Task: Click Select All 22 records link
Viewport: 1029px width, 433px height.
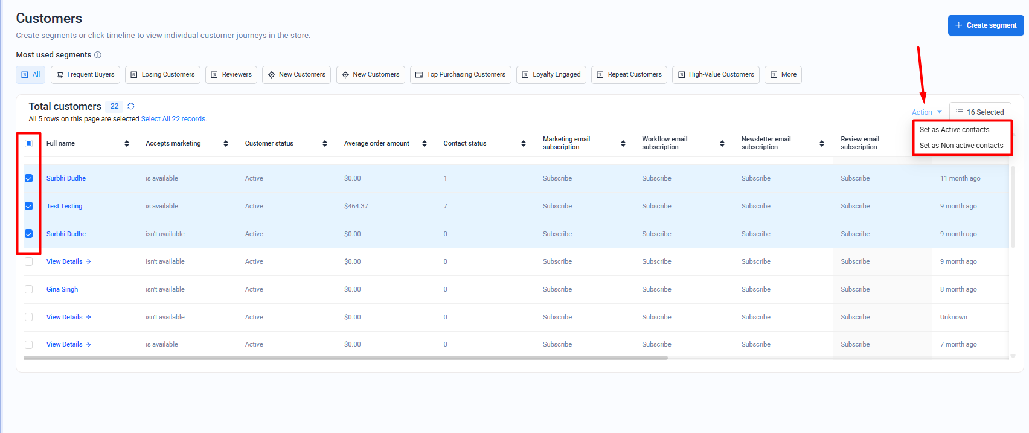Action: pos(174,119)
